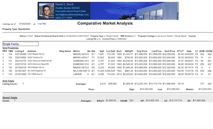Click address 1611 Mokulua Dr
The width and height of the screenshot is (213, 129).
[35, 74]
